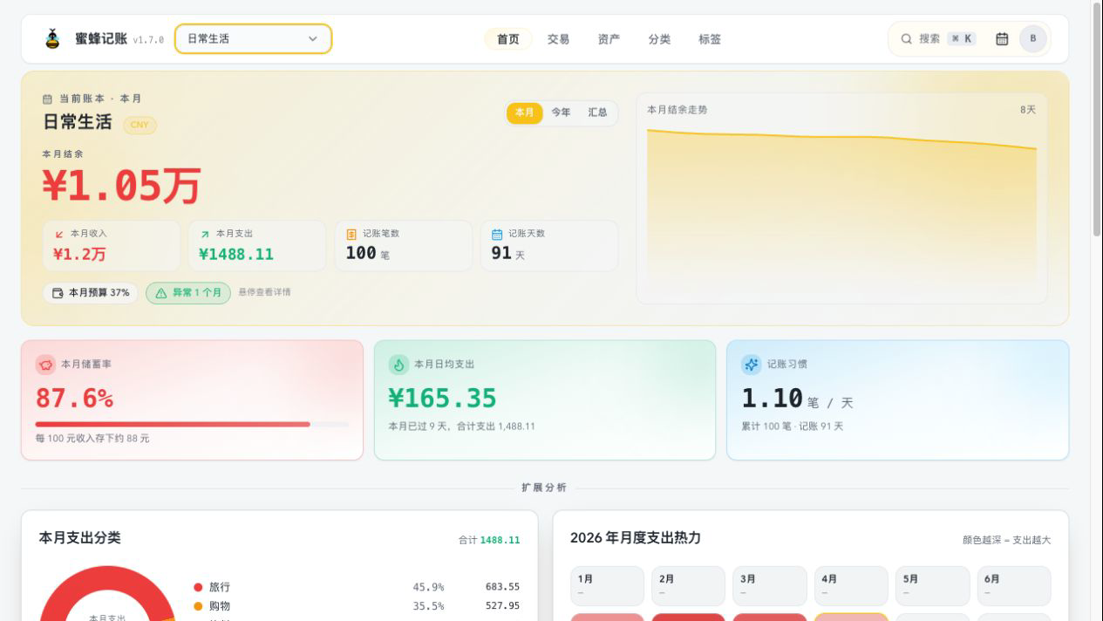Click the 本月日均支出 card
The image size is (1103, 621).
pyautogui.click(x=545, y=400)
